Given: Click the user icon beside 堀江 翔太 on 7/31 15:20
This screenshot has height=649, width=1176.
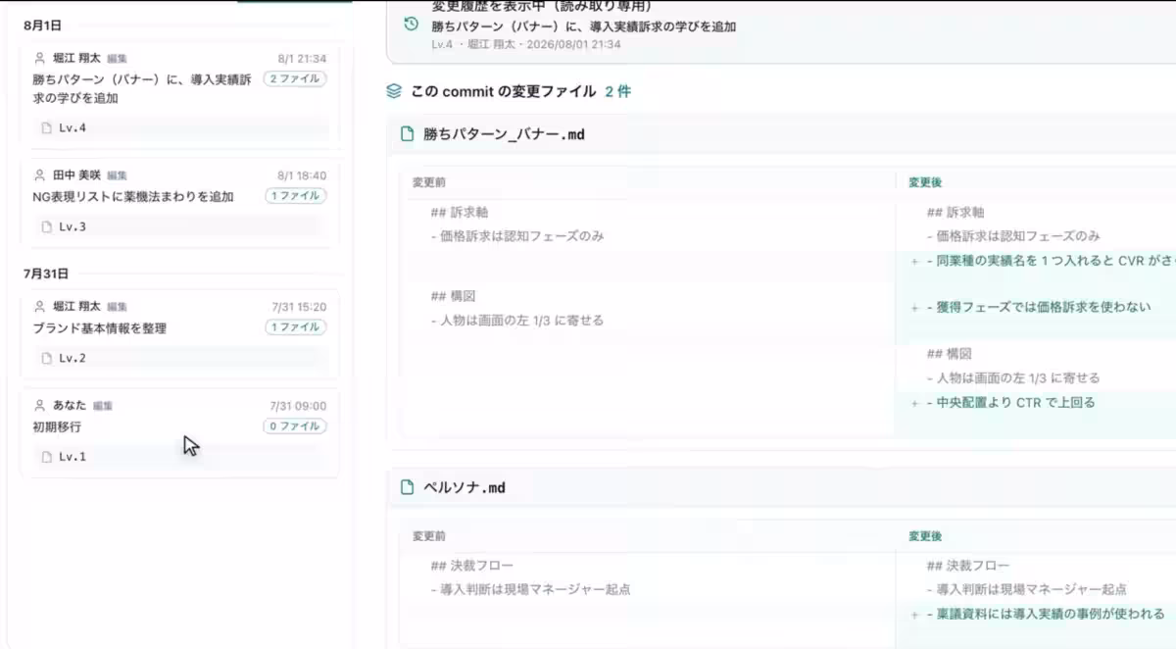Looking at the screenshot, I should (x=40, y=307).
